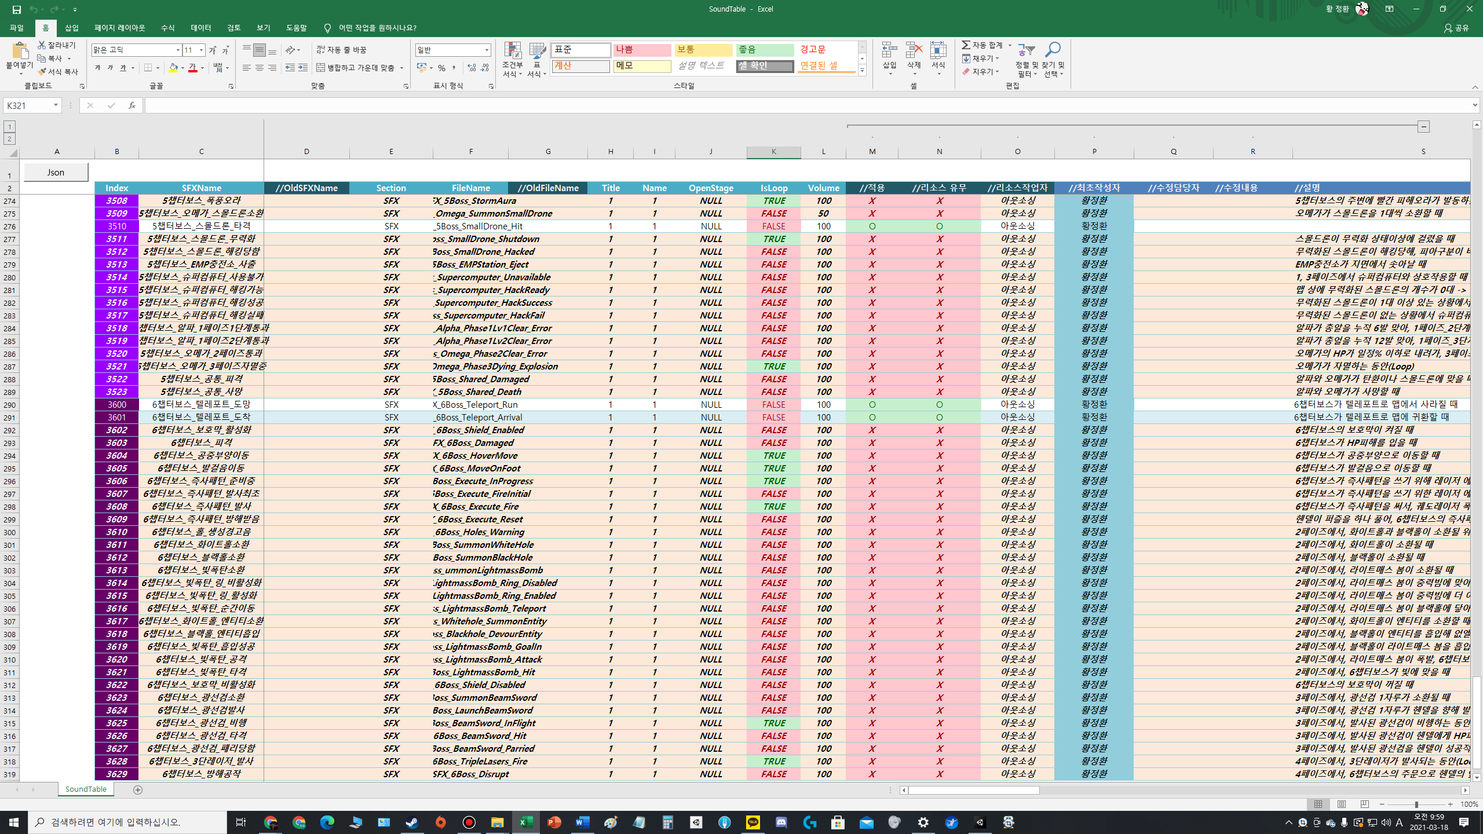This screenshot has width=1483, height=834.
Task: Adjust the zoom slider in status bar
Action: [1416, 804]
